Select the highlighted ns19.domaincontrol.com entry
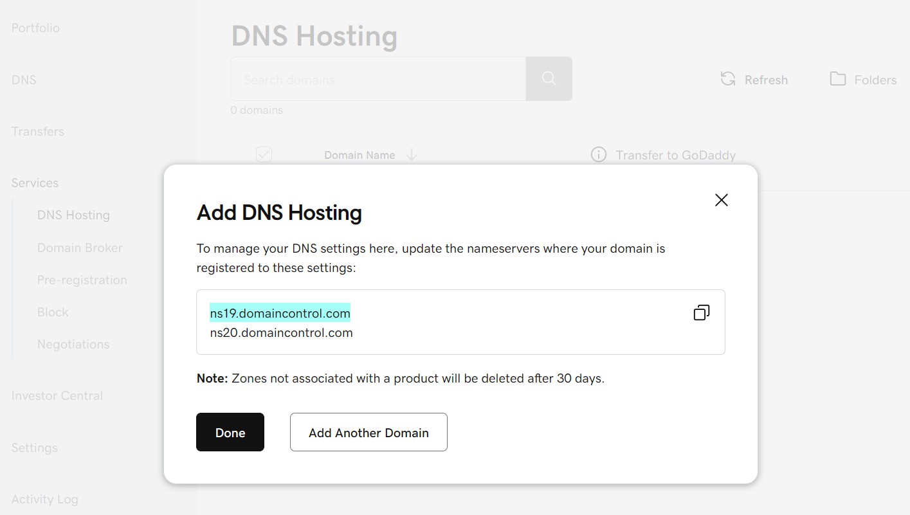The width and height of the screenshot is (910, 515). coord(280,312)
